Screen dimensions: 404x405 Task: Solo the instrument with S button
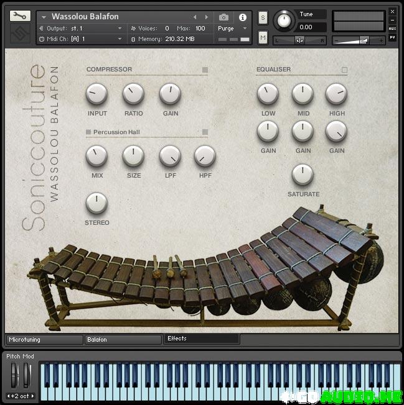point(263,17)
